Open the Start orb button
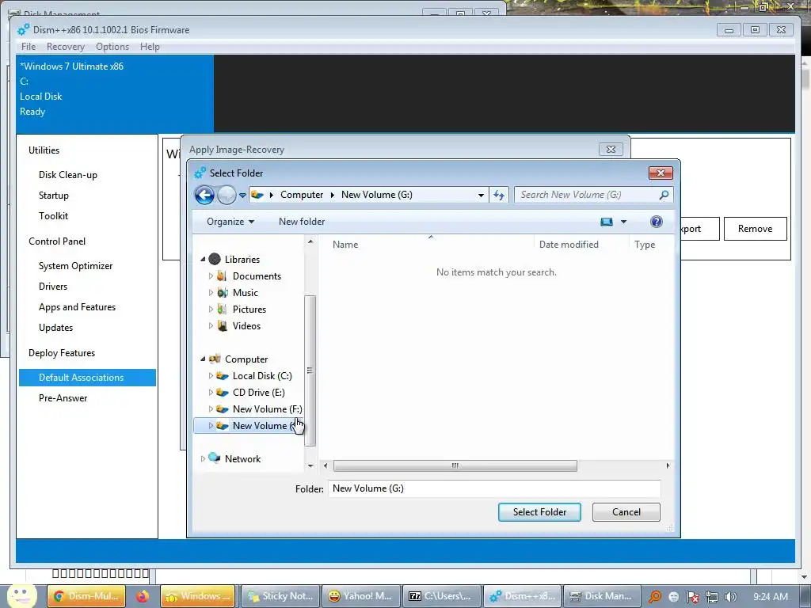Image resolution: width=811 pixels, height=608 pixels. [x=21, y=595]
